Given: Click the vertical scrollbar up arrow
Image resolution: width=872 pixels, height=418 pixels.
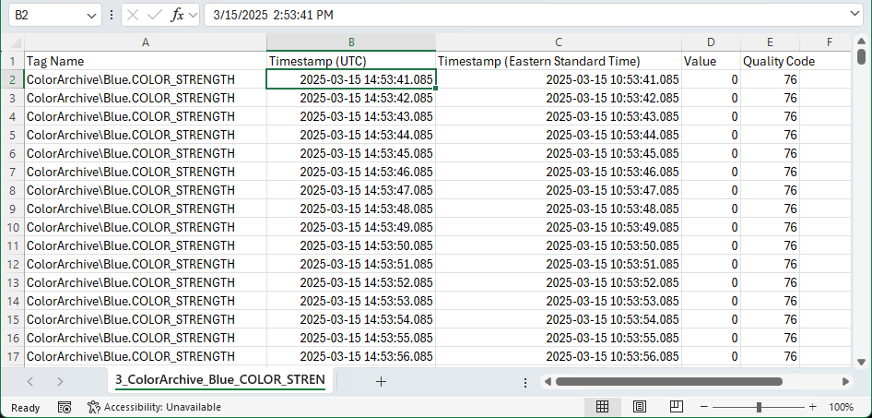Looking at the screenshot, I should (x=862, y=41).
